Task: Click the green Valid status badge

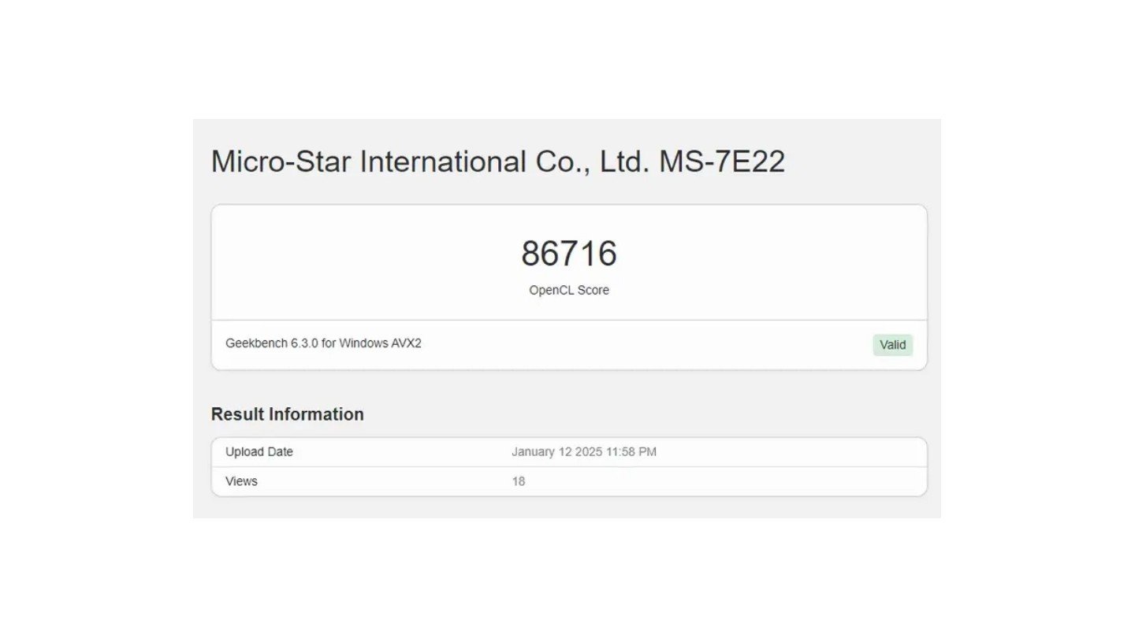Action: click(x=892, y=345)
